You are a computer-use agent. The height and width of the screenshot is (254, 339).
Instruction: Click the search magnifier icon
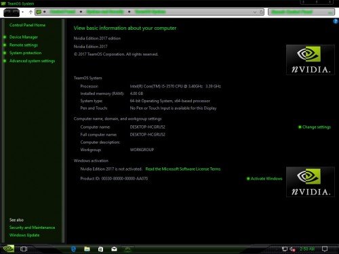(x=331, y=12)
